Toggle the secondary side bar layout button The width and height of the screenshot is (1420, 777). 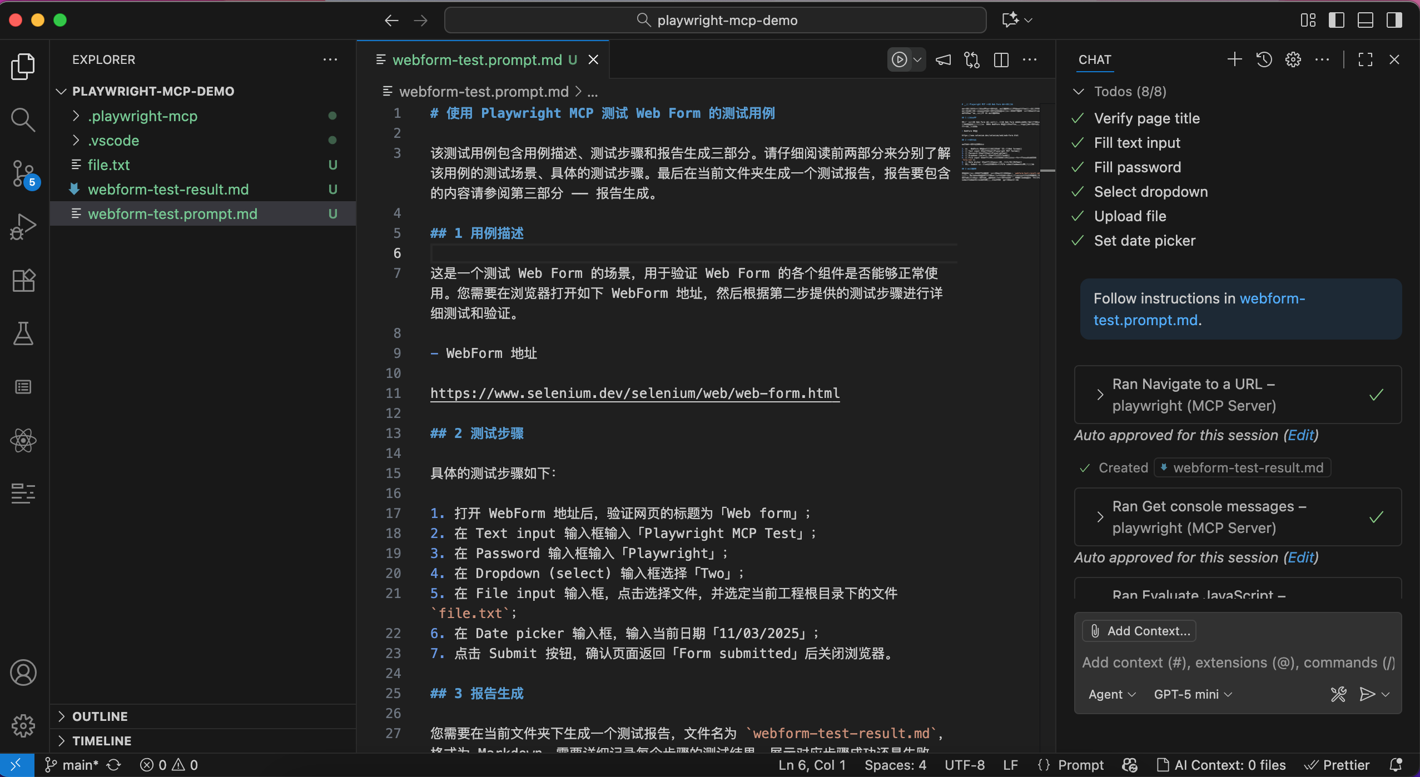1394,21
